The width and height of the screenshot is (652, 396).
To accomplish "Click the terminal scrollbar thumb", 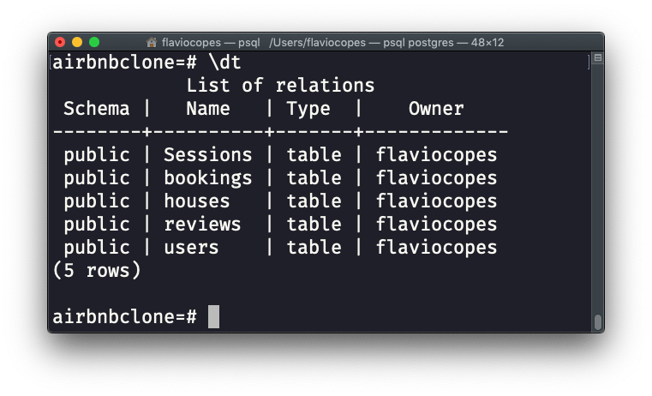I will coord(598,322).
